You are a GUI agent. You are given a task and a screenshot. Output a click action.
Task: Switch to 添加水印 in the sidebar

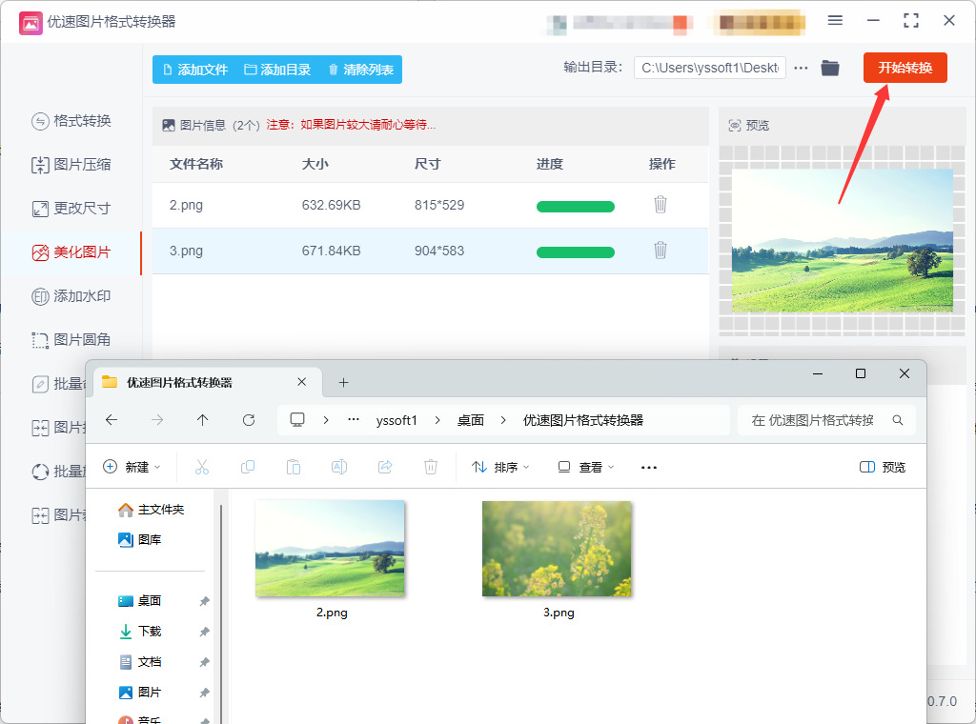coord(71,296)
